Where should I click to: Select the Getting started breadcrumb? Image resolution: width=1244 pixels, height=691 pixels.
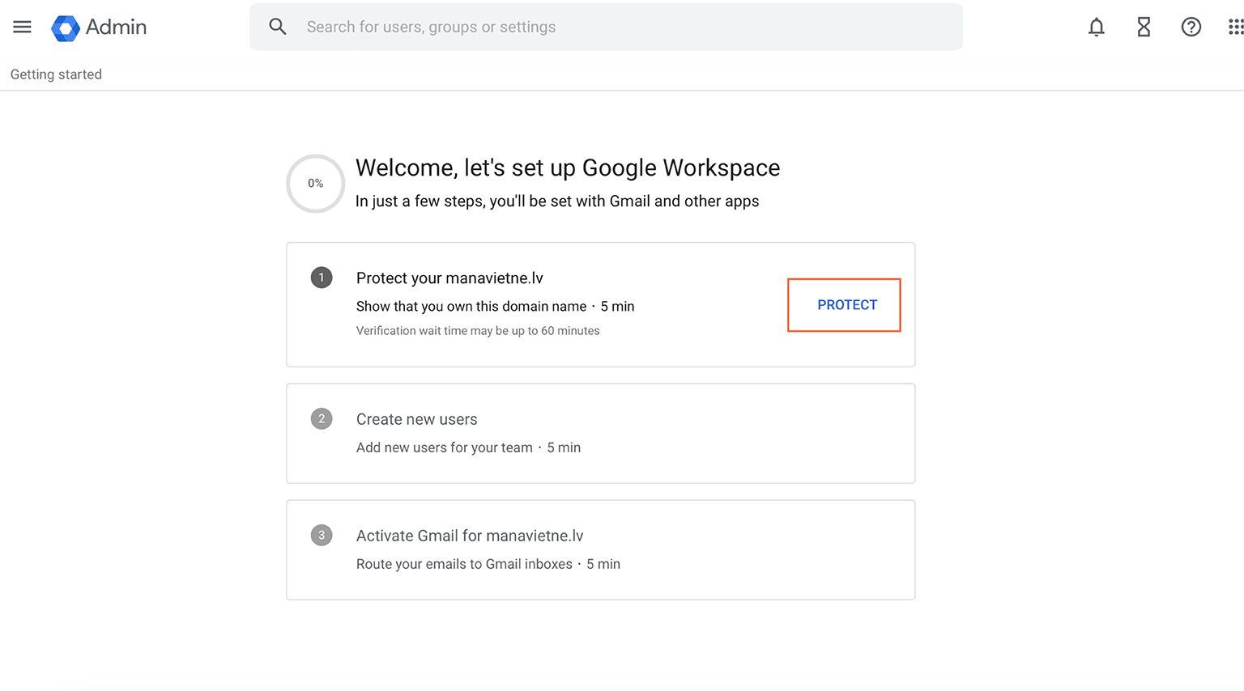click(56, 74)
